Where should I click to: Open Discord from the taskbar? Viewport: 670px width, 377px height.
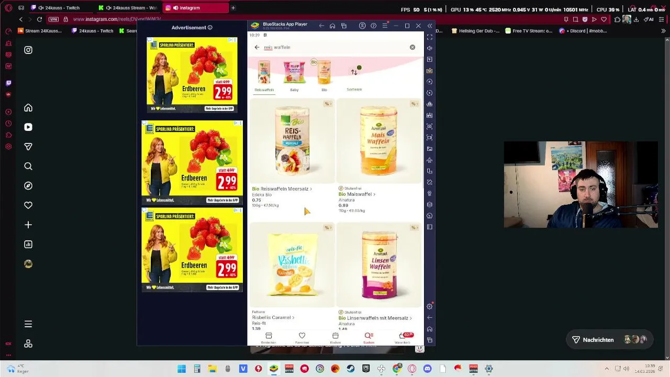click(428, 369)
